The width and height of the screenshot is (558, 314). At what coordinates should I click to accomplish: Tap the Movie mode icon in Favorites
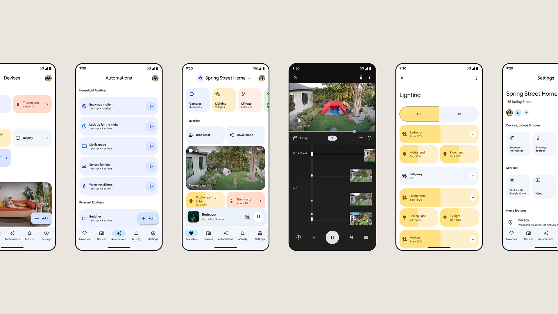tap(231, 135)
